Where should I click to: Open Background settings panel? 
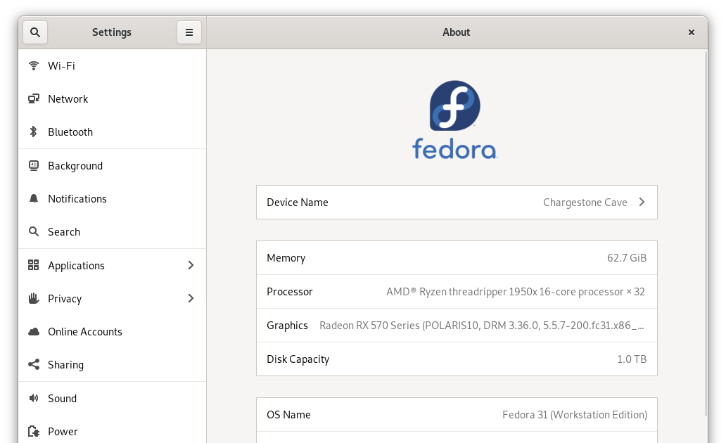(x=112, y=166)
